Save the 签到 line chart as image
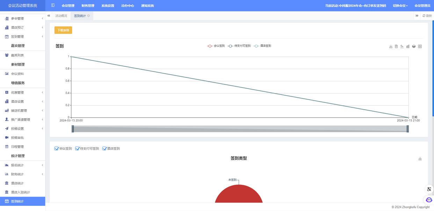The height and width of the screenshot is (211, 434). pyautogui.click(x=391, y=46)
